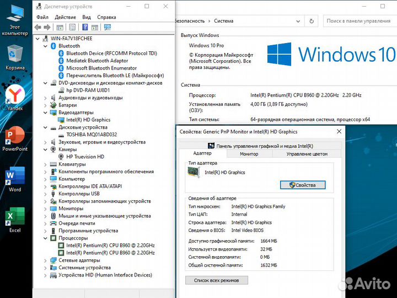Switch to Управление цветом tab
This screenshot has width=397, height=298.
(x=307, y=154)
